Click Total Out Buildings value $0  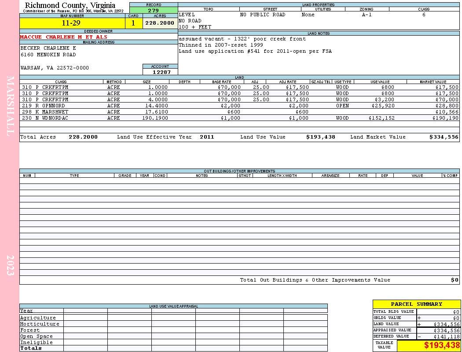point(455,280)
